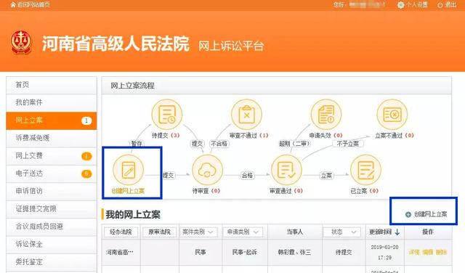This screenshot has height=273, width=465.
Task: Open 申诉信访 in the sidebar
Action: 52,191
